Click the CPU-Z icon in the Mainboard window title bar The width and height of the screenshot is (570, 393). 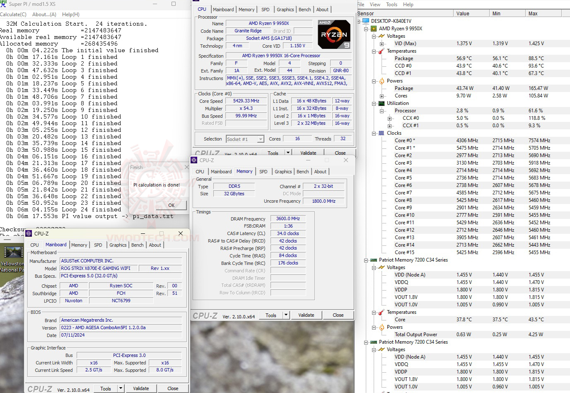(x=29, y=233)
